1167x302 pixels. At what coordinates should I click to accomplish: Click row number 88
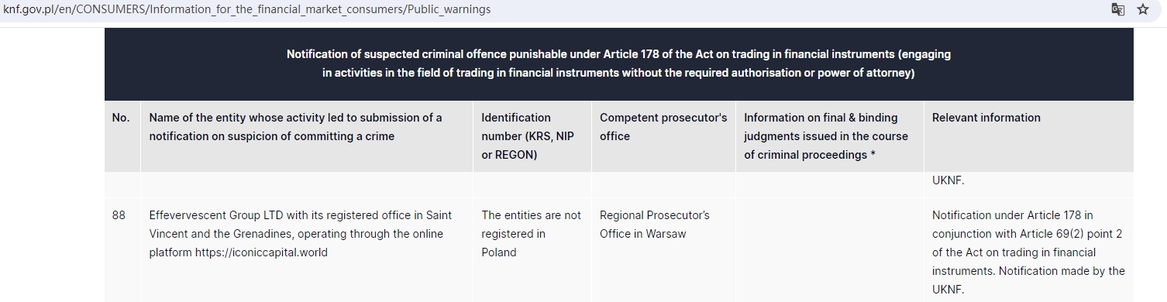point(119,215)
